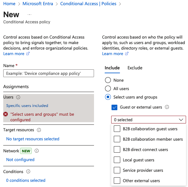Open the ellipsis menu next to New

29,15
